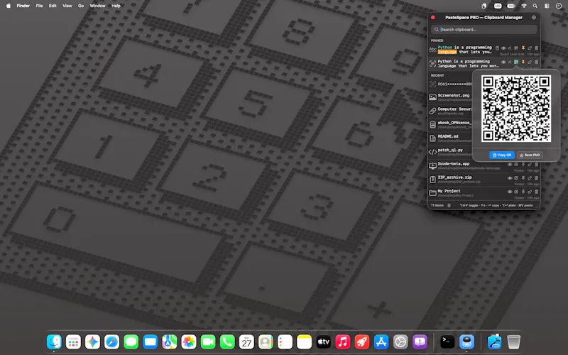This screenshot has width=568, height=355.
Task: Share the first pinned Python item
Action: coord(510,48)
